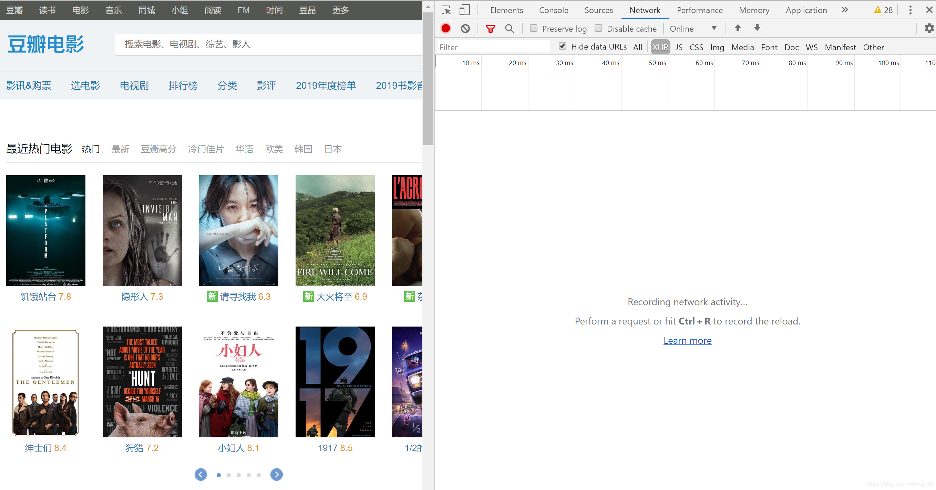This screenshot has width=936, height=490.
Task: Filter requests by Doc type
Action: click(791, 47)
